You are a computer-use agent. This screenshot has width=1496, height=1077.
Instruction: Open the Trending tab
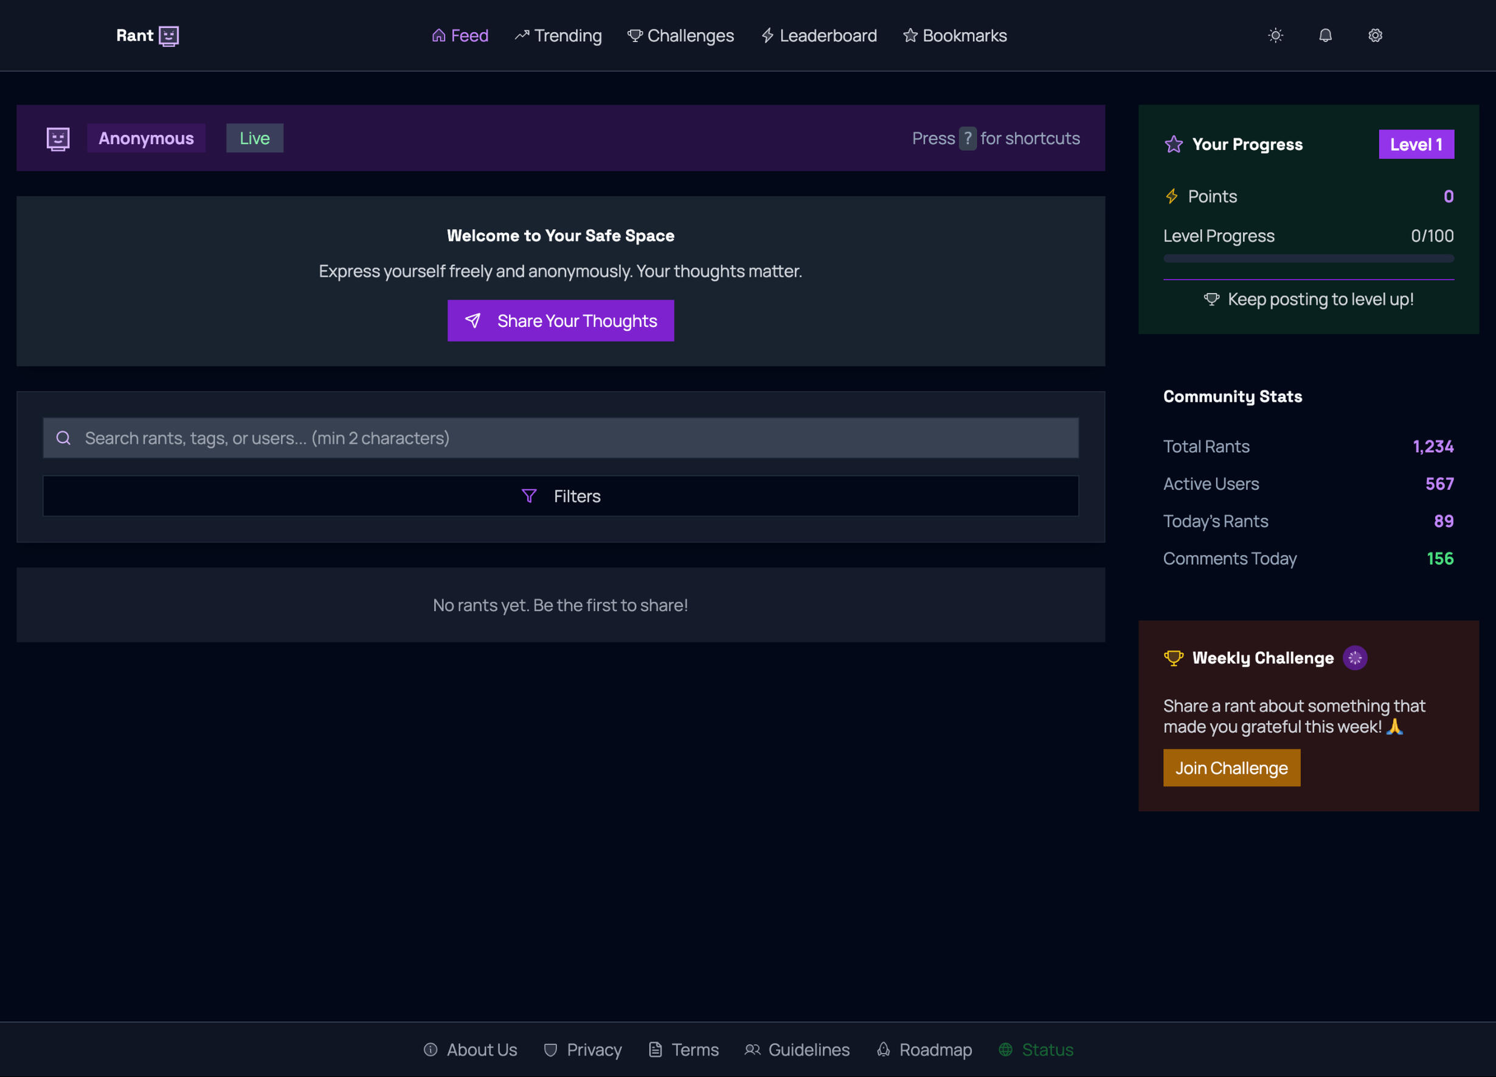[558, 36]
